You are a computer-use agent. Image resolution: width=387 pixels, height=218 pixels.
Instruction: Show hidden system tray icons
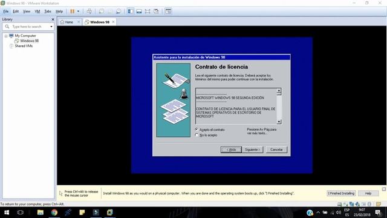[x=318, y=213]
